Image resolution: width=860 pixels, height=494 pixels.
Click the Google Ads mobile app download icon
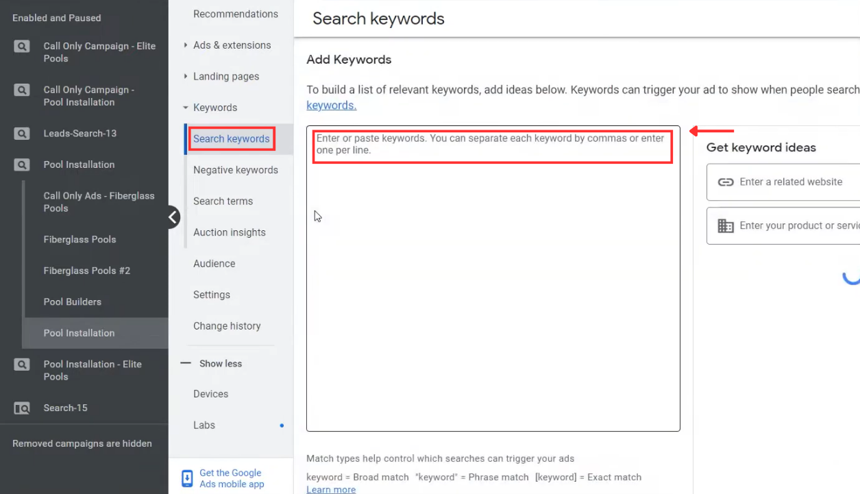point(186,478)
